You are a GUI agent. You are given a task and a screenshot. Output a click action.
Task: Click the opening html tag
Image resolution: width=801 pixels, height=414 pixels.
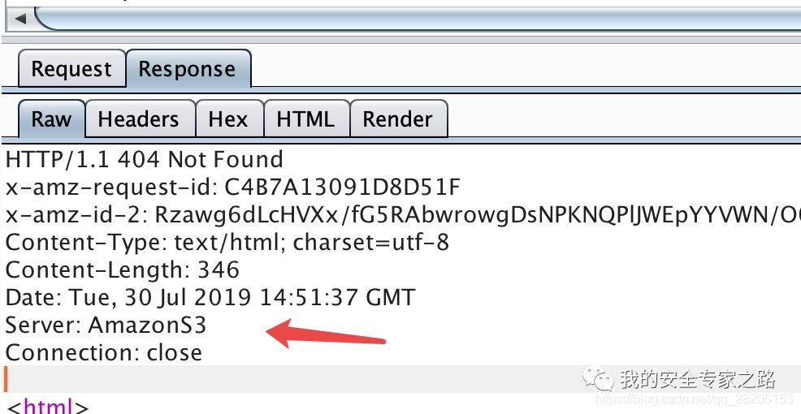[x=49, y=407]
